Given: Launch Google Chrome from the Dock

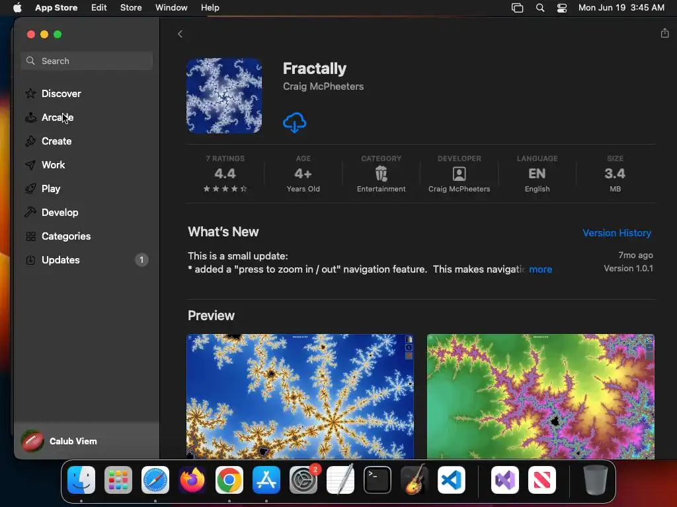Looking at the screenshot, I should (229, 480).
